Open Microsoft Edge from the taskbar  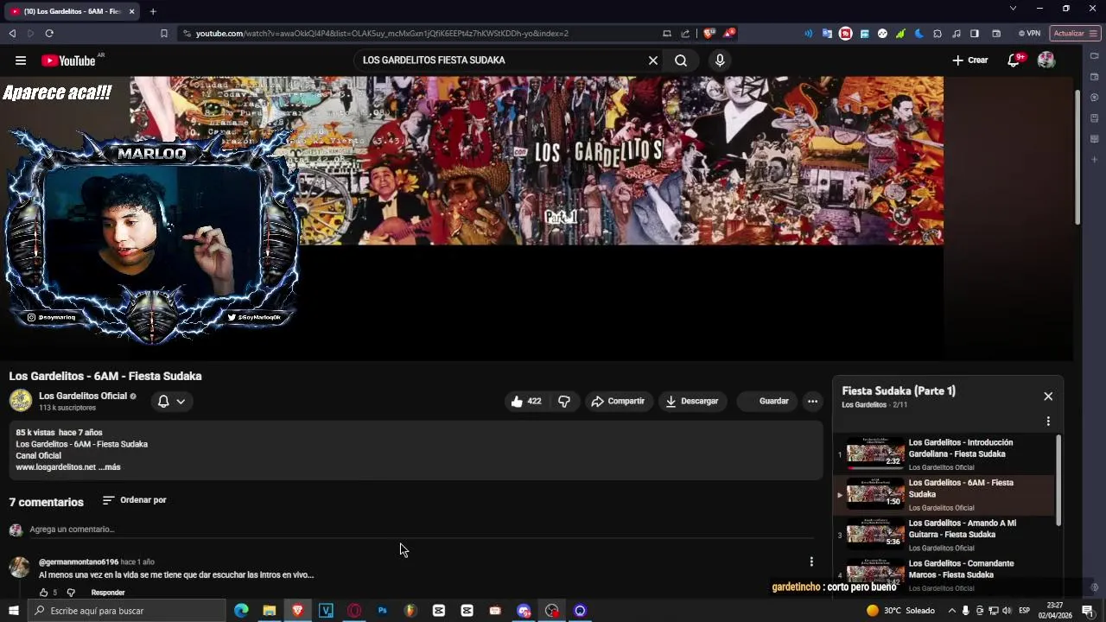tap(241, 611)
